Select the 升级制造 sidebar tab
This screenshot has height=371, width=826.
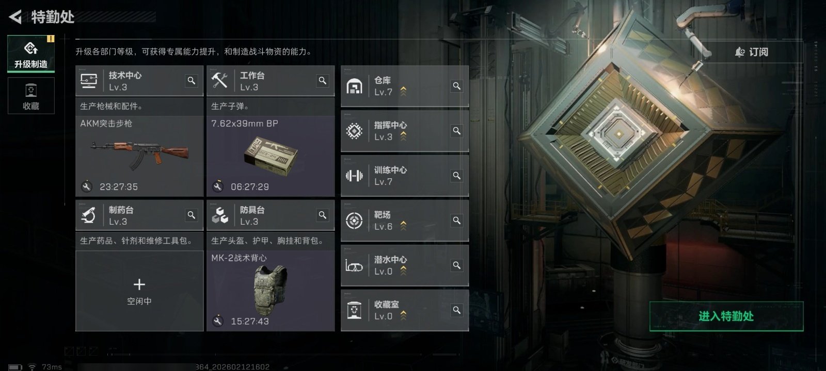(x=31, y=54)
